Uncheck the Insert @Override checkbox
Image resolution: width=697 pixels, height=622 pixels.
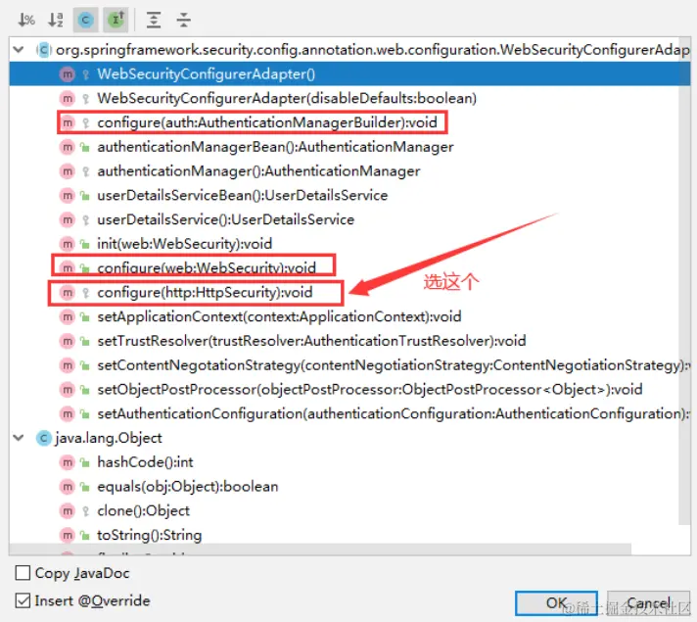23,600
